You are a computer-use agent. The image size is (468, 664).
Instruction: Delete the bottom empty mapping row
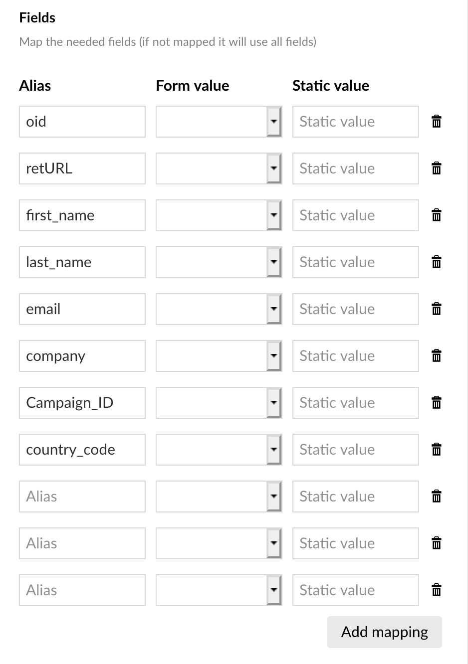(436, 590)
